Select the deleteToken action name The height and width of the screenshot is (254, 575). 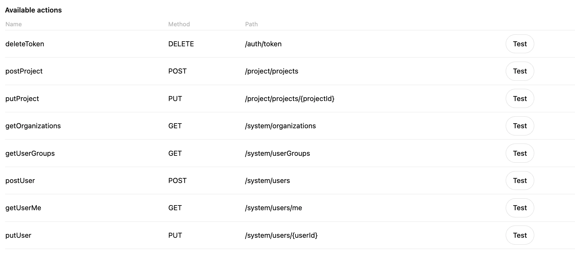[x=25, y=44]
